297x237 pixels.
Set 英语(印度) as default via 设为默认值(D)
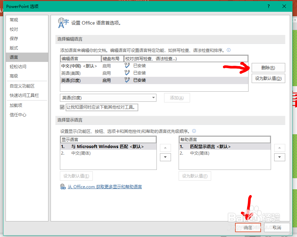268,78
